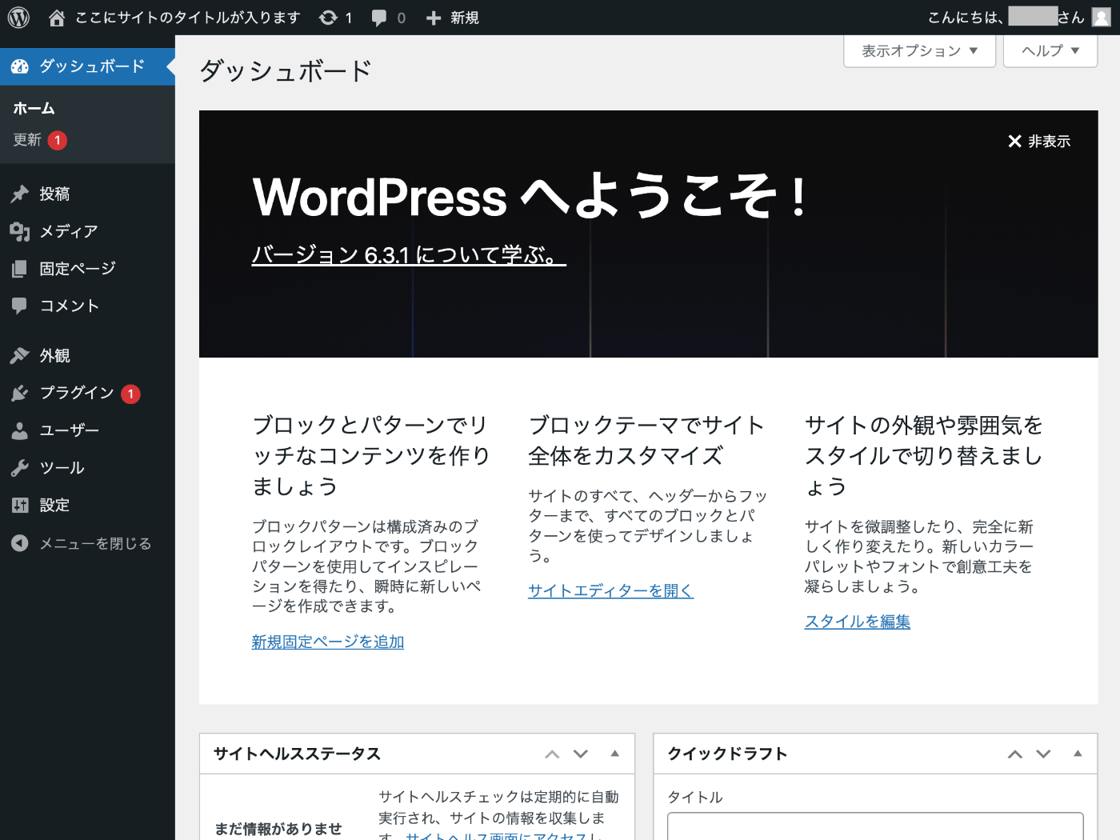Click the プラグイン plug icon
The width and height of the screenshot is (1120, 840).
20,393
